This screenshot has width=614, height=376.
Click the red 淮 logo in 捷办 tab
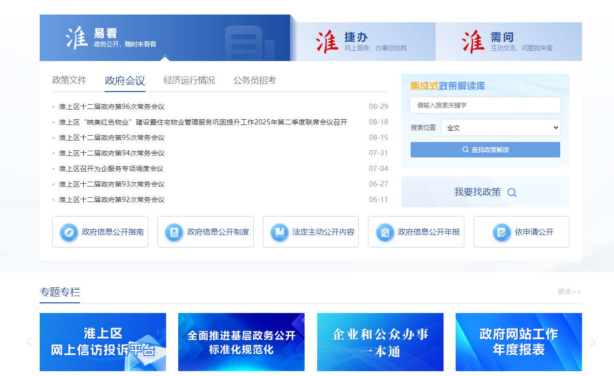point(327,42)
